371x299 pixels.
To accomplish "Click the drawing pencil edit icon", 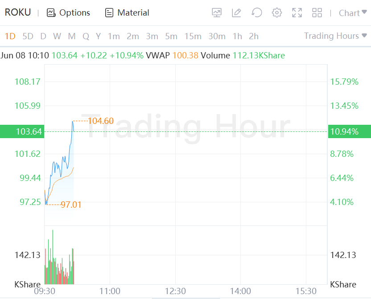I will (237, 13).
